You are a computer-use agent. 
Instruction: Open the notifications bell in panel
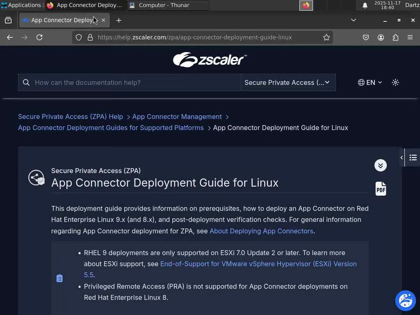[365, 5]
